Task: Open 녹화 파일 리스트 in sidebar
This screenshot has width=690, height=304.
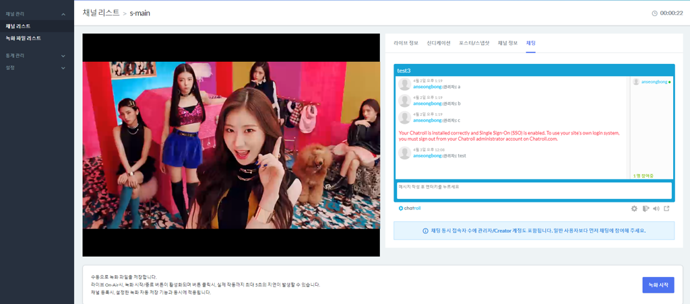Action: tap(24, 38)
